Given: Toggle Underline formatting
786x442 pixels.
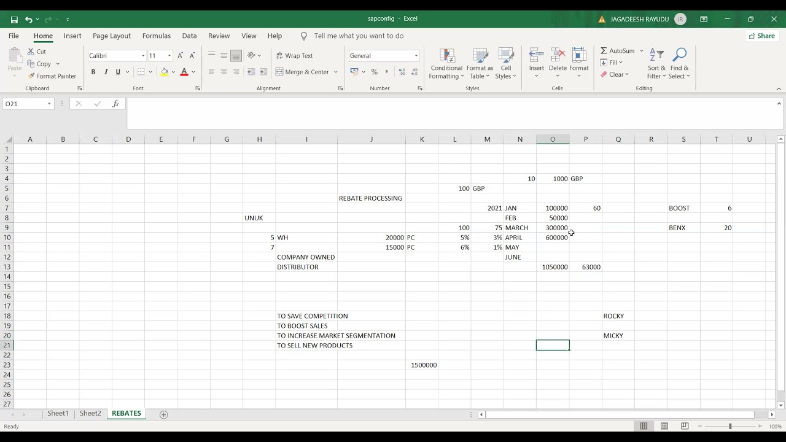Looking at the screenshot, I should 118,72.
